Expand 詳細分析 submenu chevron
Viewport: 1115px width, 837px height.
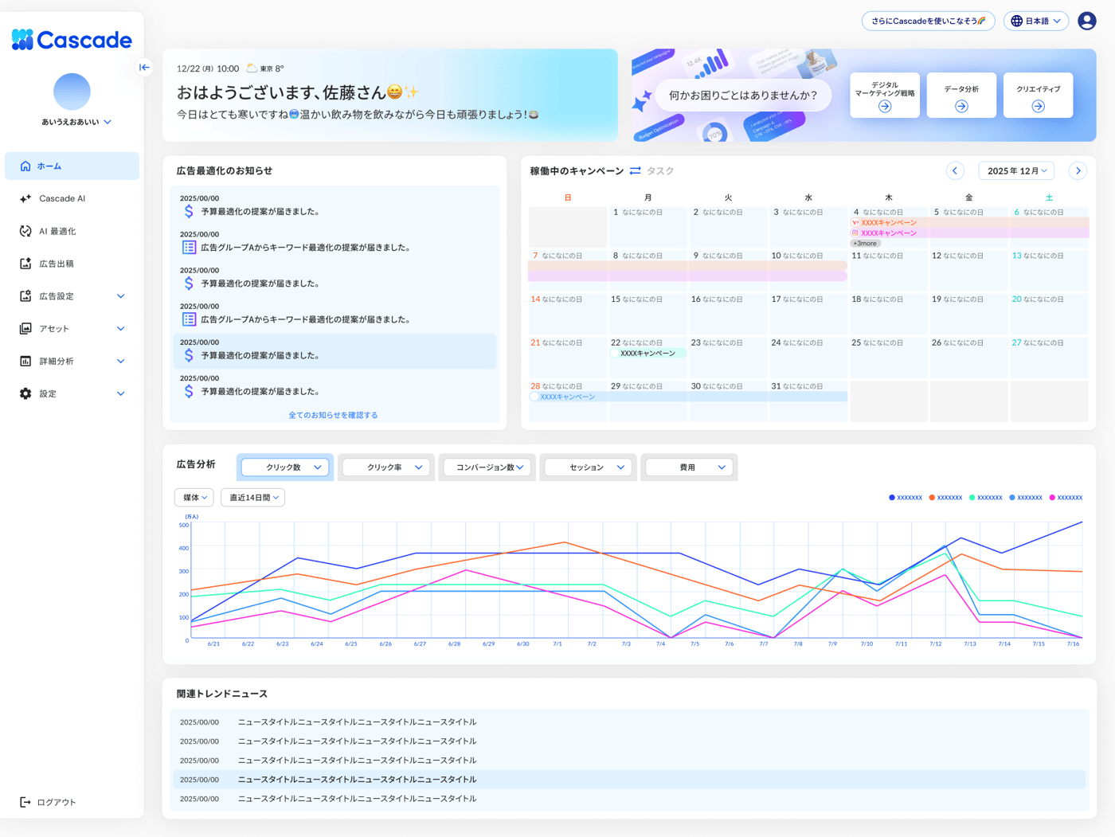pyautogui.click(x=121, y=362)
